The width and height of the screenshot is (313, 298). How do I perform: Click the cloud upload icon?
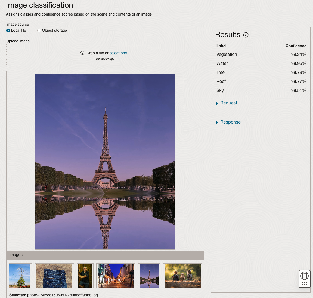[82, 53]
